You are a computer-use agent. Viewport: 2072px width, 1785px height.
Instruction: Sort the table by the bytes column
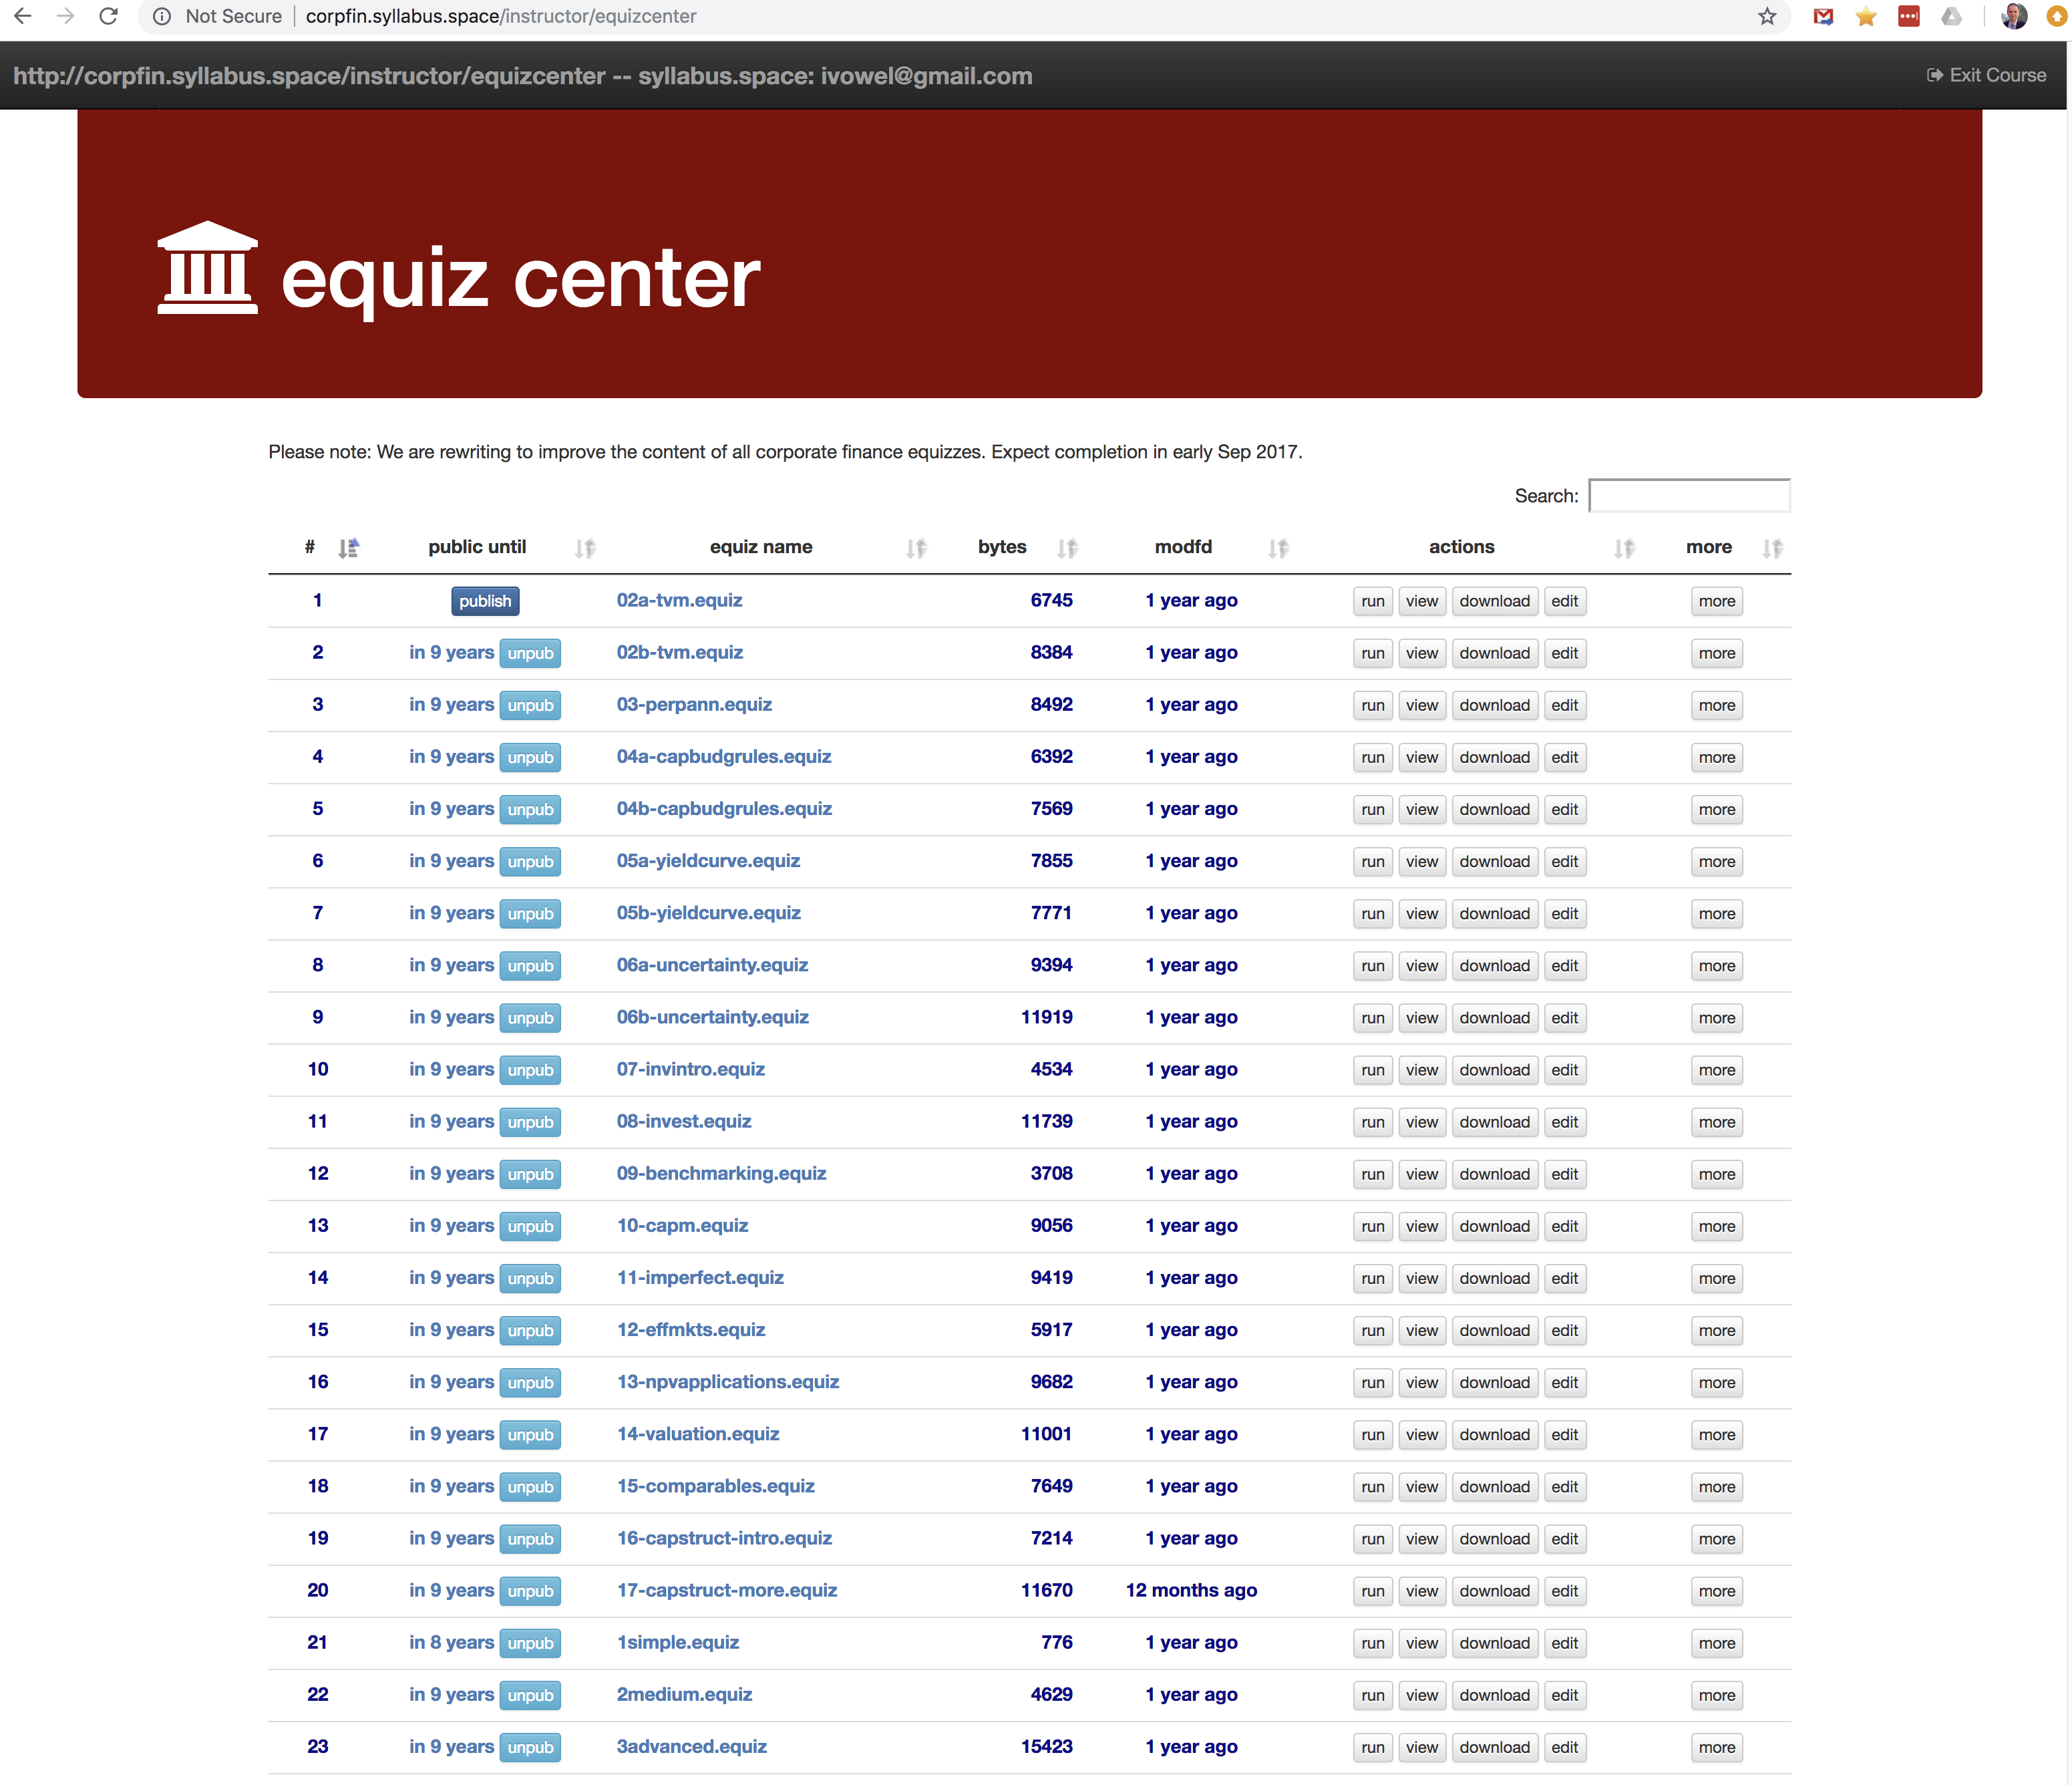pyautogui.click(x=1002, y=547)
